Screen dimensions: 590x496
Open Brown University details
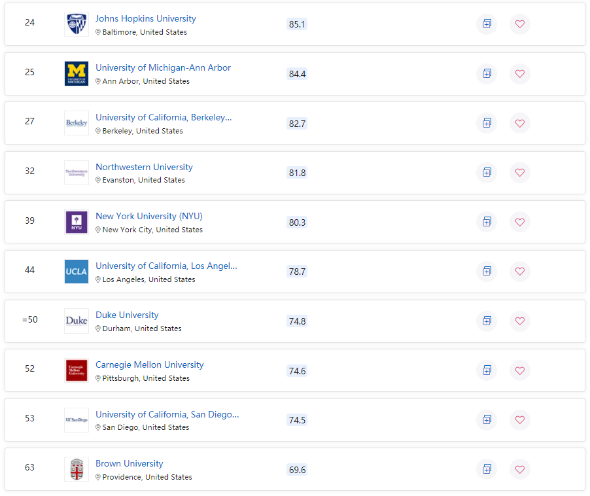point(129,464)
